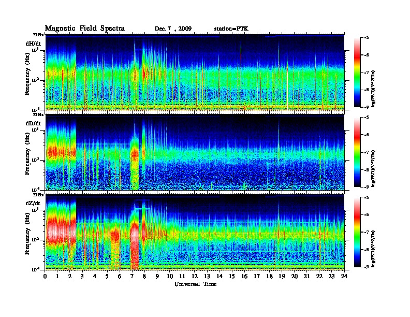The height and width of the screenshot is (317, 410).
Task: Click the hour "2" tick label on the time axis
Action: pyautogui.click(x=70, y=276)
